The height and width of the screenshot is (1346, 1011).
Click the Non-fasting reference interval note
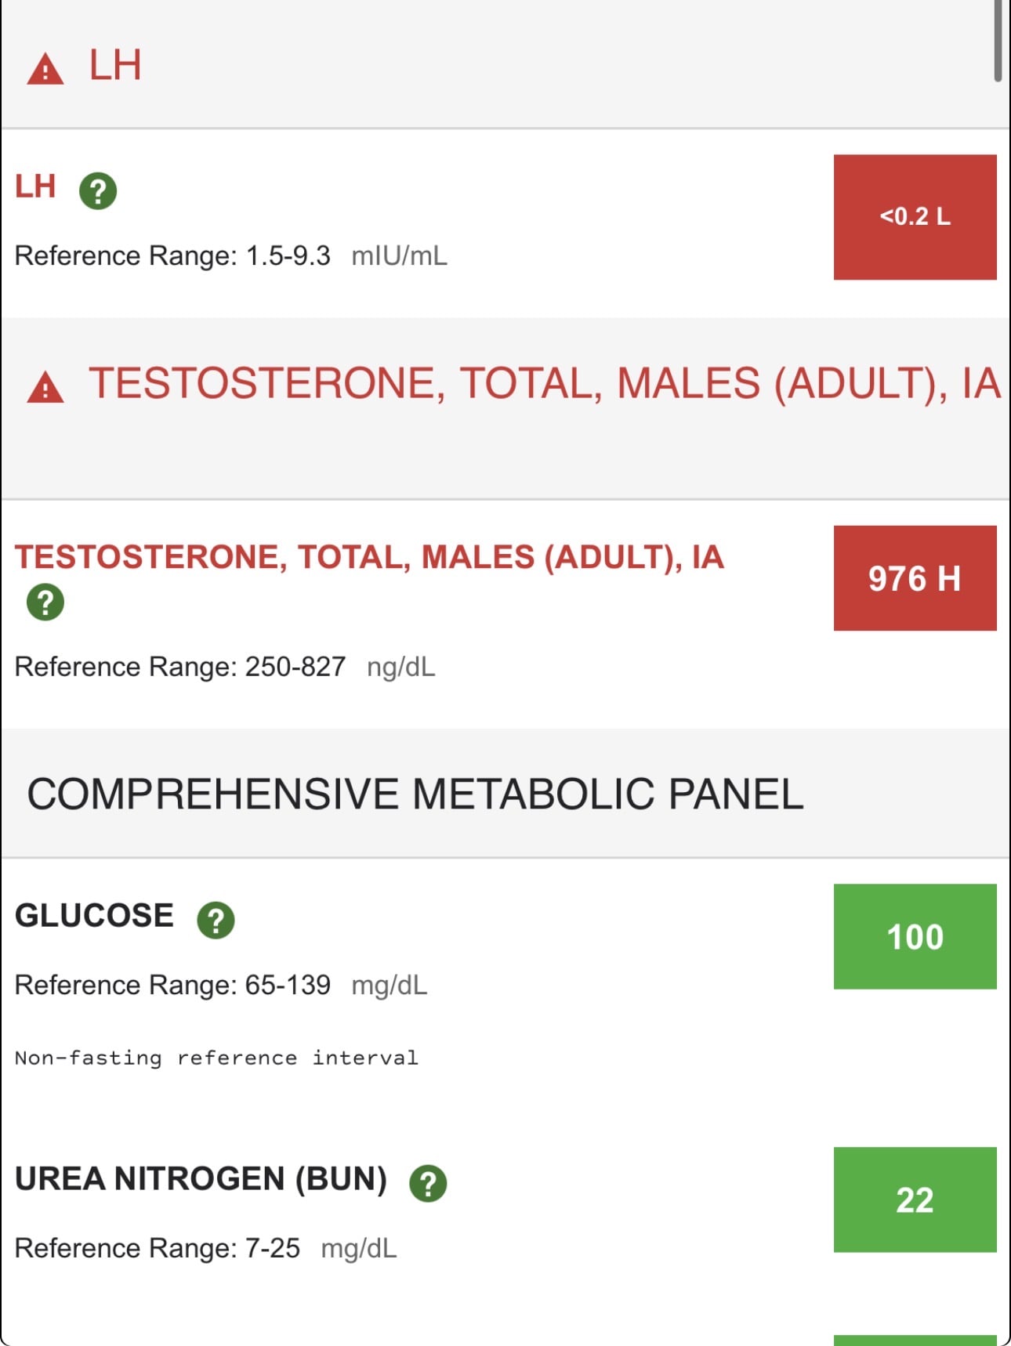coord(216,1058)
